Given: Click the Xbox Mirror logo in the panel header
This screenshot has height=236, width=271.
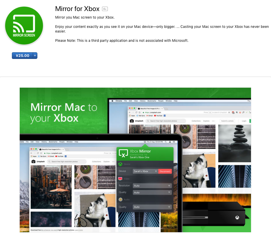Looking at the screenshot, I should coord(123,153).
